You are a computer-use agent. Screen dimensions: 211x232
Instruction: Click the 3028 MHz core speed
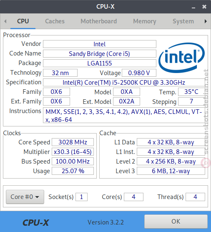[73, 142]
